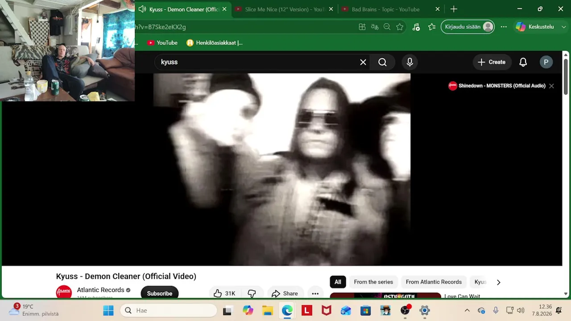Click the YouTube search magnifier button

[382, 62]
